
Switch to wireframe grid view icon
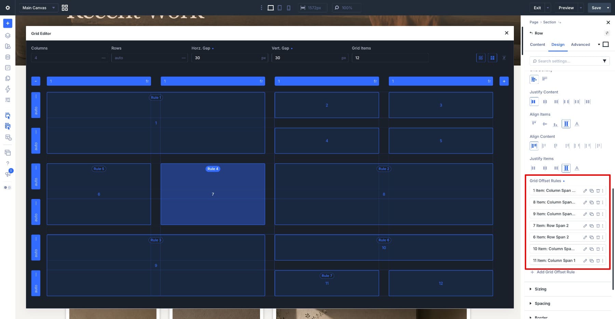[x=65, y=8]
